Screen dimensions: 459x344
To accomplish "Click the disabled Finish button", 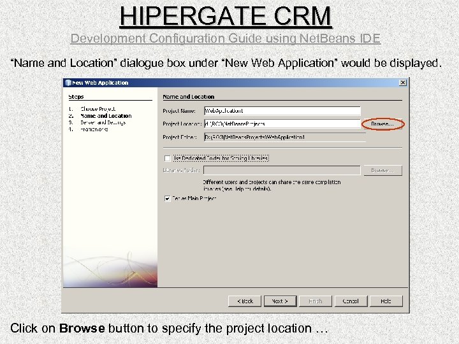I will click(x=316, y=301).
